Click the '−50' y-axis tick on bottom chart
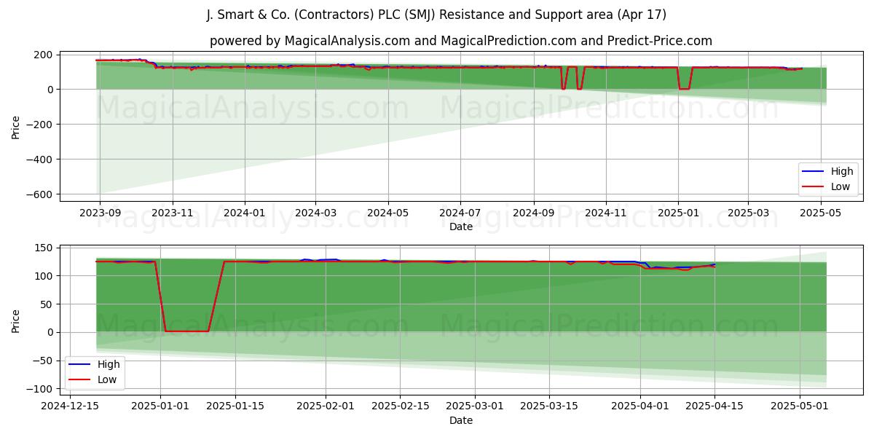This screenshot has height=437, width=874. [x=42, y=361]
